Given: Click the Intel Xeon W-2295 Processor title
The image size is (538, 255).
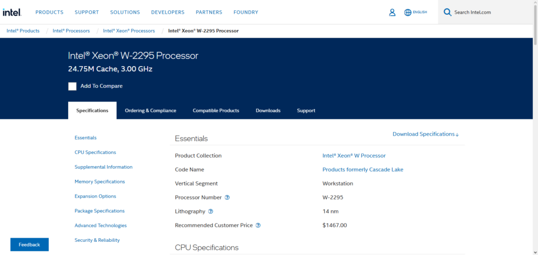Looking at the screenshot, I should click(x=133, y=56).
